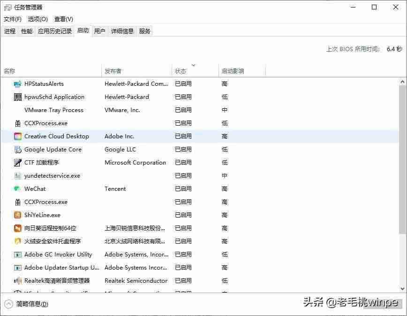Viewport: 407px width, 316px height.
Task: Click the vertical scrollbar thumb
Action: point(402,159)
